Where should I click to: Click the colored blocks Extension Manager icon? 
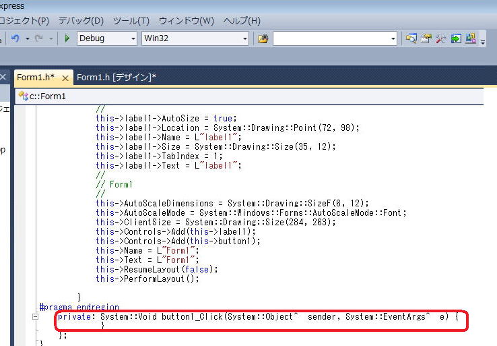pyautogui.click(x=471, y=38)
